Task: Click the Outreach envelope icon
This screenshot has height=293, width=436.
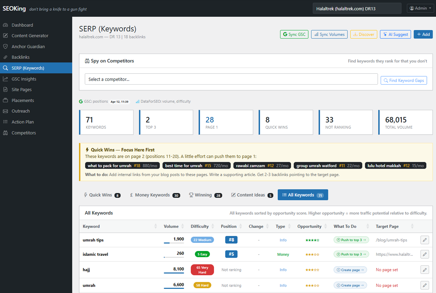Action: 5,111
